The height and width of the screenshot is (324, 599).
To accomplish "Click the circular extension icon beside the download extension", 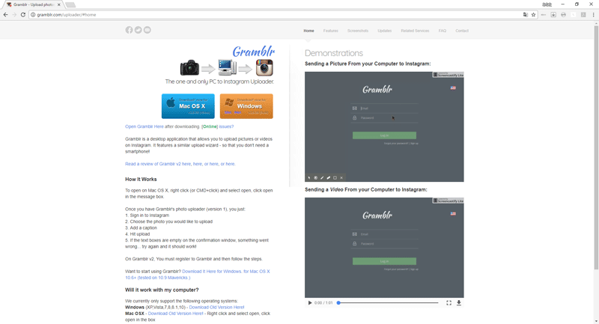I will coord(563,14).
